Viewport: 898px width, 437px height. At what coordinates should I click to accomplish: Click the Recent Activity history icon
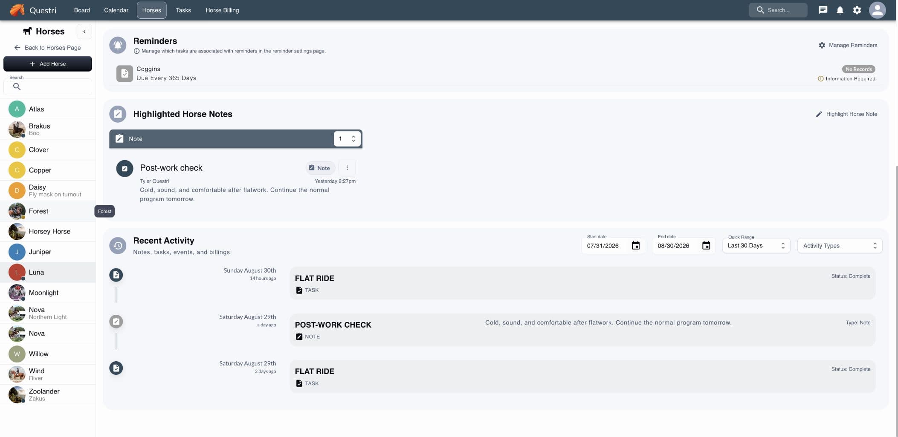[118, 246]
